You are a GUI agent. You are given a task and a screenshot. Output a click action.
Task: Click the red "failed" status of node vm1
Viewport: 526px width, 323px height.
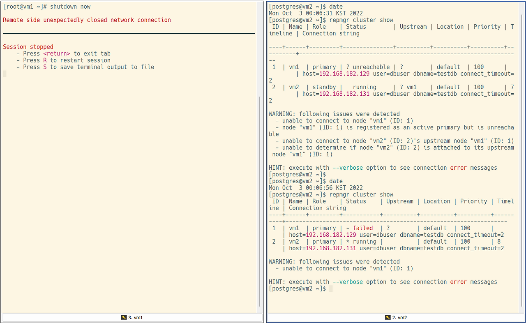click(x=362, y=228)
